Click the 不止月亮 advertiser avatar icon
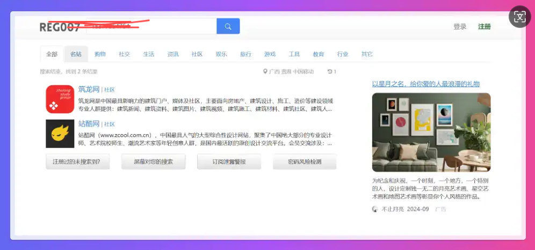535x250 pixels. [375, 209]
